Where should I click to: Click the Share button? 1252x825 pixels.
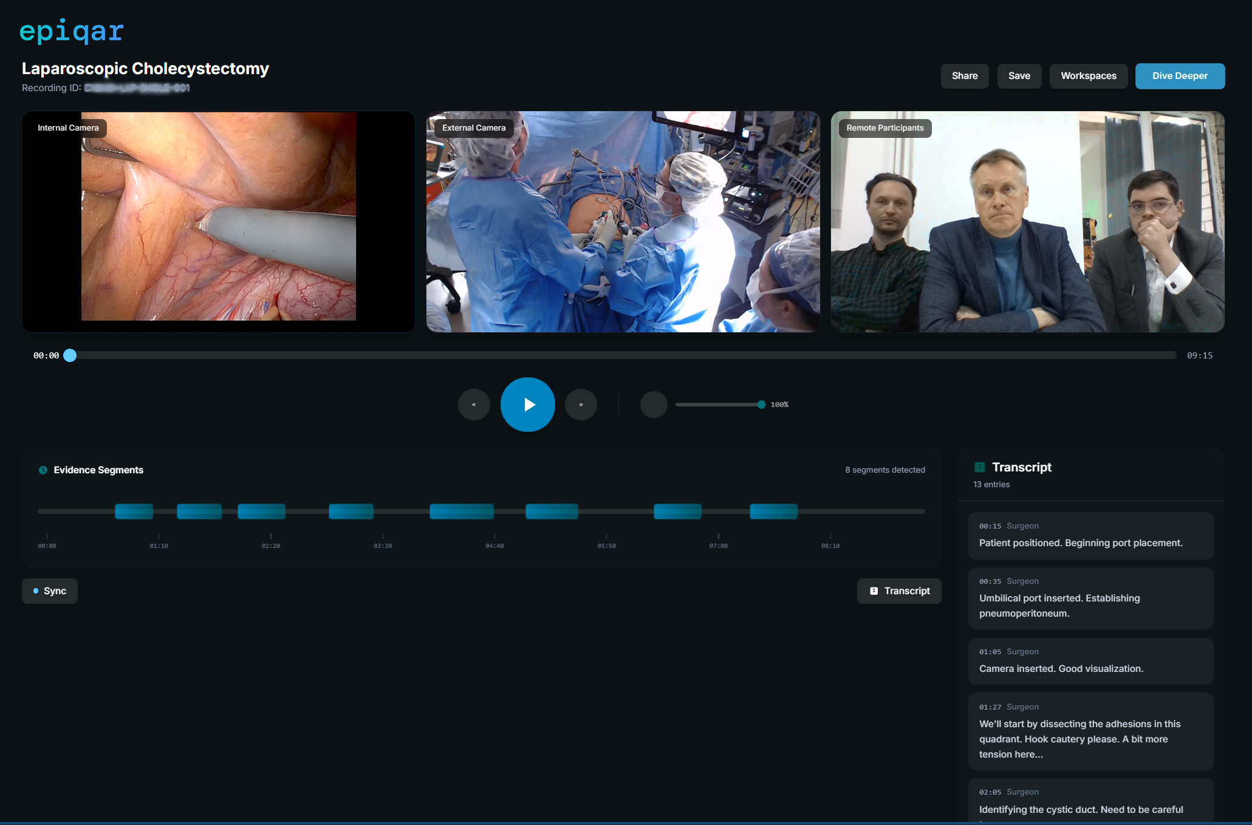click(965, 76)
